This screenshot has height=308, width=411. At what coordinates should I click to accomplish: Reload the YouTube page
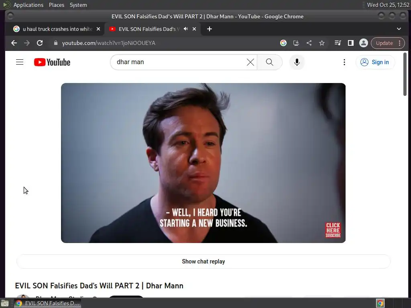pos(40,43)
